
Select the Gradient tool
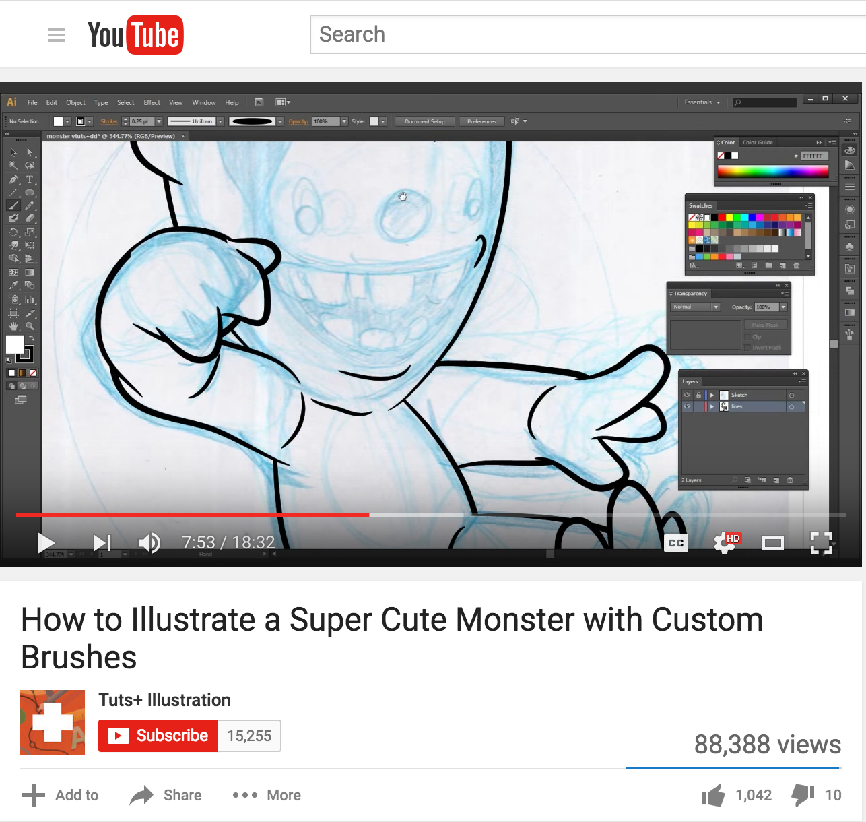pos(30,272)
